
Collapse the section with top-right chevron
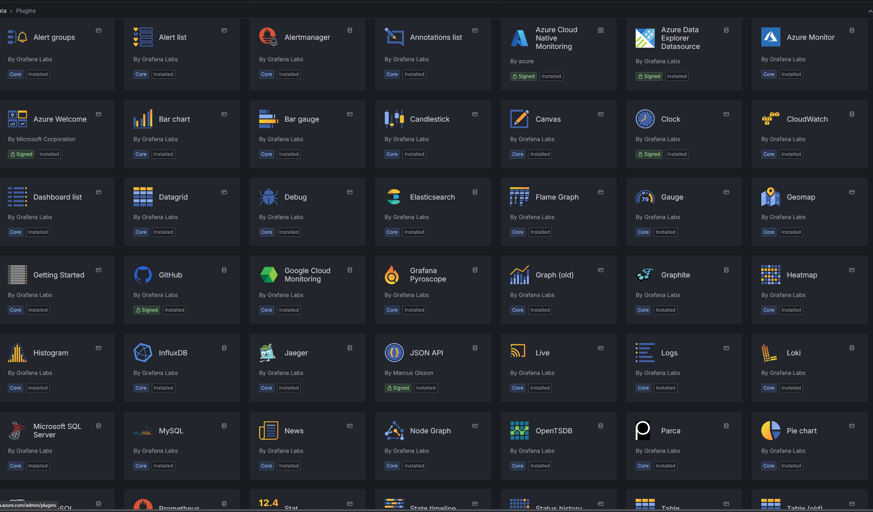(x=870, y=11)
